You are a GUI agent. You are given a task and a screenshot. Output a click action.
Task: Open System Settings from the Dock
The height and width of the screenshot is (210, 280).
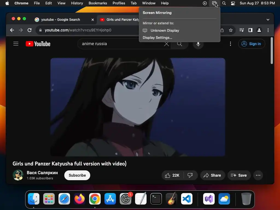(126, 199)
